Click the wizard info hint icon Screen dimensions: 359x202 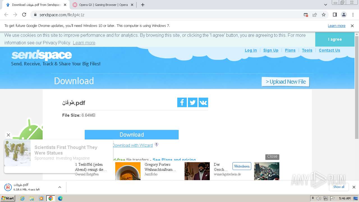click(x=157, y=144)
